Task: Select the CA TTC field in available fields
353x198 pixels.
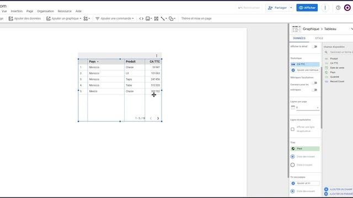Action: (334, 63)
